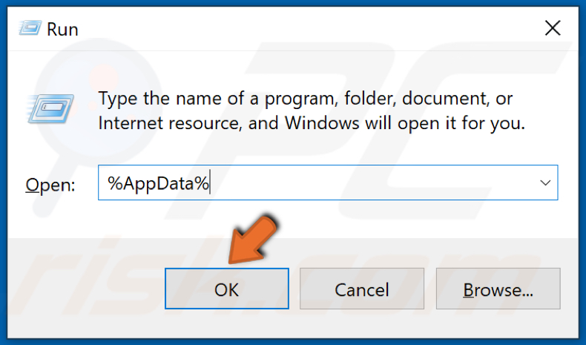Click the word "document" in the description
Image resolution: width=586 pixels, height=345 pixels.
pyautogui.click(x=445, y=99)
